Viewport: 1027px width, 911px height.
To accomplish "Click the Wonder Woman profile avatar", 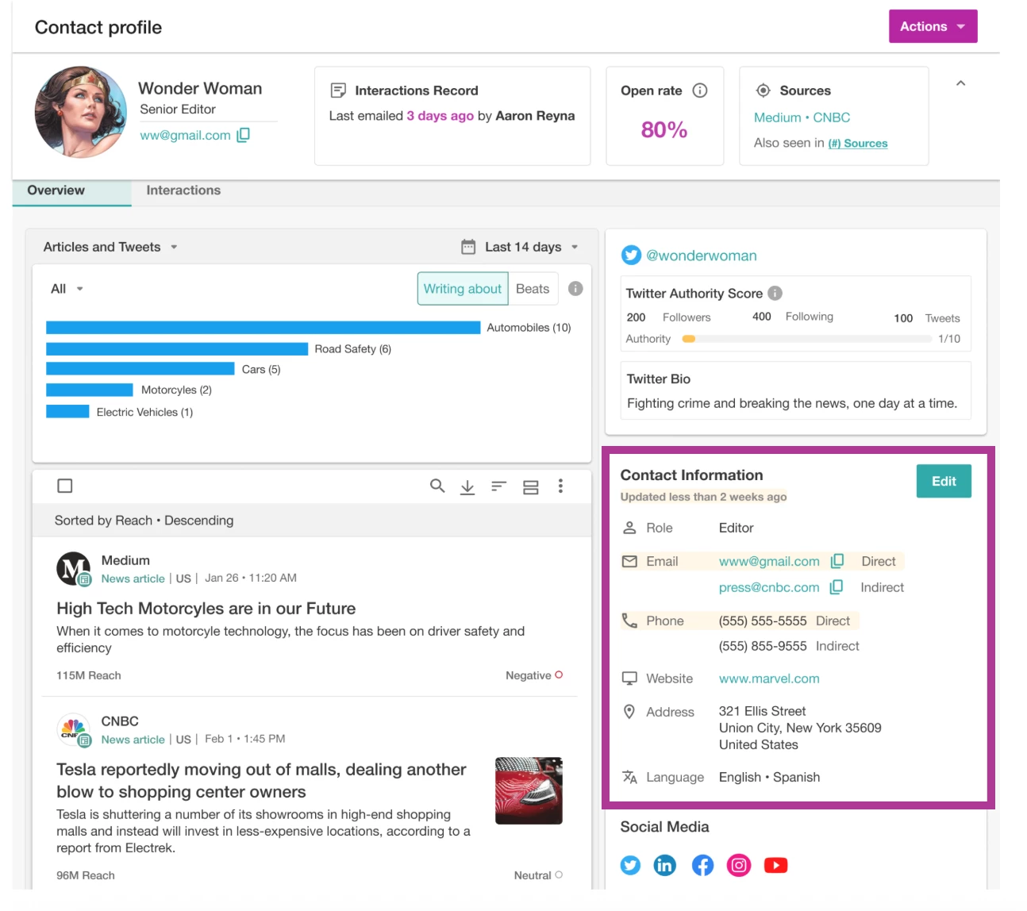I will [81, 112].
